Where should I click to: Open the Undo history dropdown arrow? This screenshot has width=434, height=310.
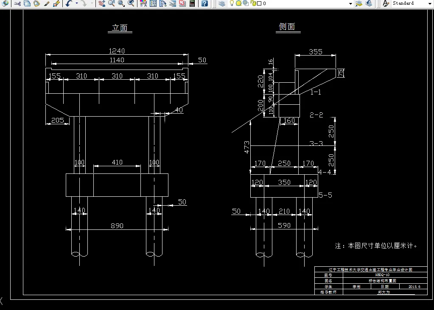77,3
